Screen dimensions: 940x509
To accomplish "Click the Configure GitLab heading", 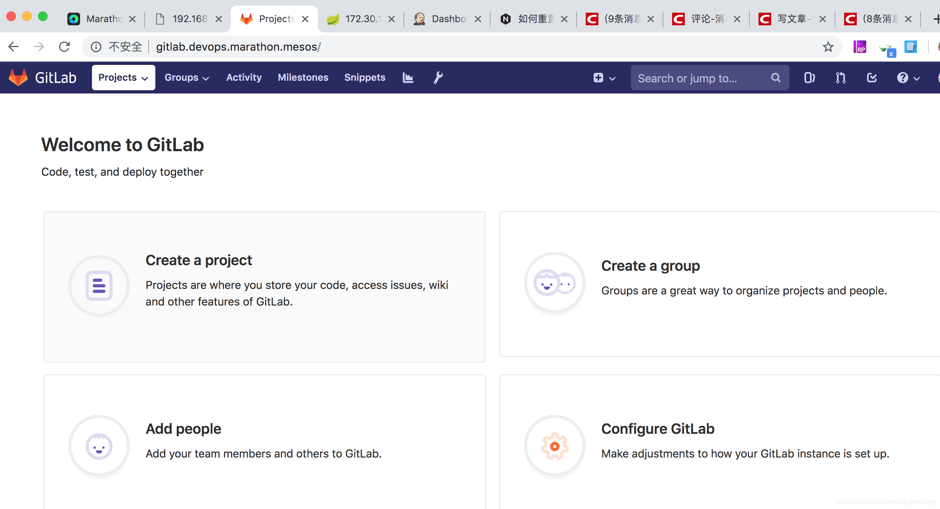I will point(658,429).
